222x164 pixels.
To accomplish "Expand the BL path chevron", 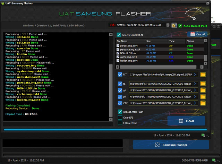I will pos(195,84).
